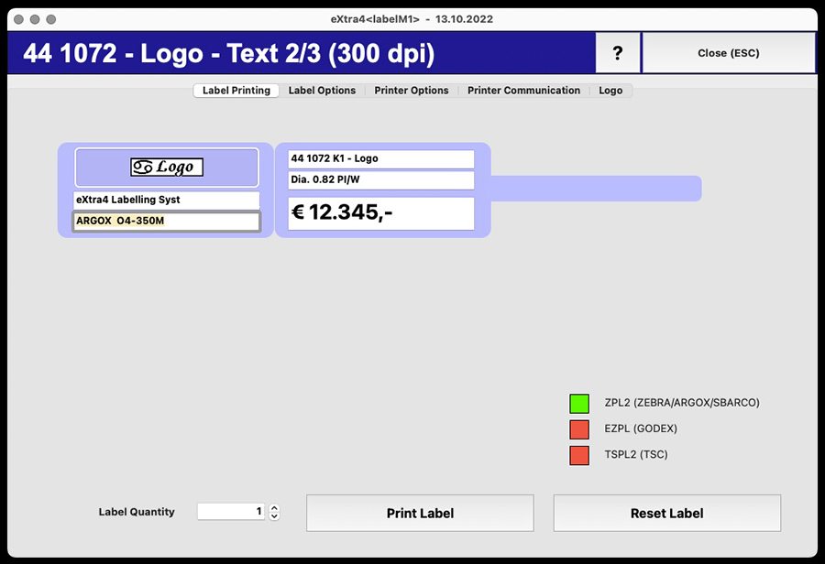
Task: Open the Printer Communication tab
Action: [x=523, y=91]
